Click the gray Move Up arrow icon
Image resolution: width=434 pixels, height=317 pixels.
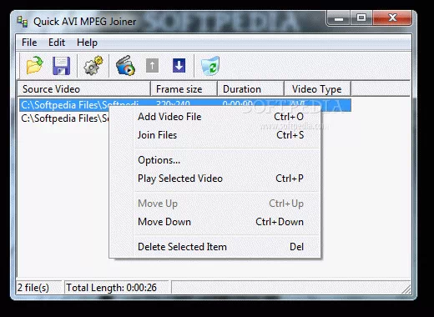pos(152,66)
